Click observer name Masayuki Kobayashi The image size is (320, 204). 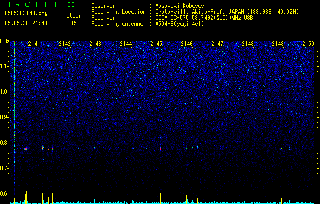coord(182,6)
